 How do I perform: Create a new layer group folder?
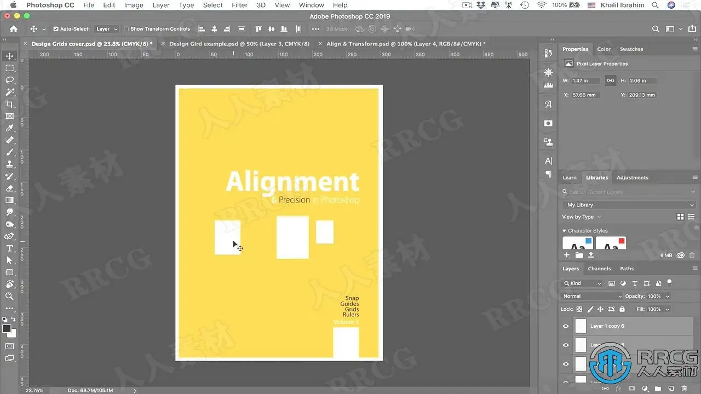tap(658, 389)
